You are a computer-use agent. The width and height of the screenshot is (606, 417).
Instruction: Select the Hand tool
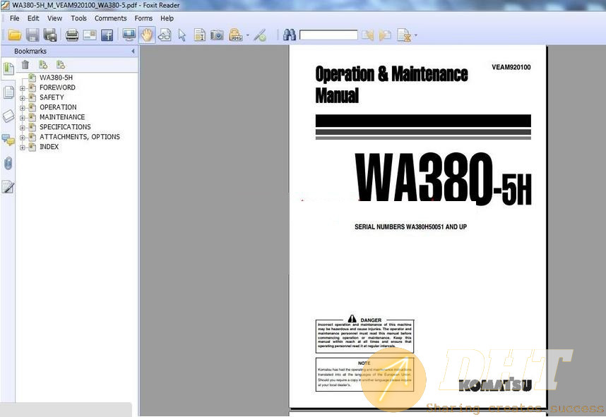(147, 35)
